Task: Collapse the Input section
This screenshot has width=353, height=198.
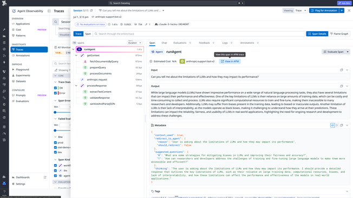Action: click(347, 70)
